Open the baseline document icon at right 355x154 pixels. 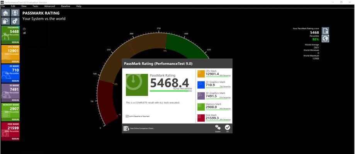point(325,31)
